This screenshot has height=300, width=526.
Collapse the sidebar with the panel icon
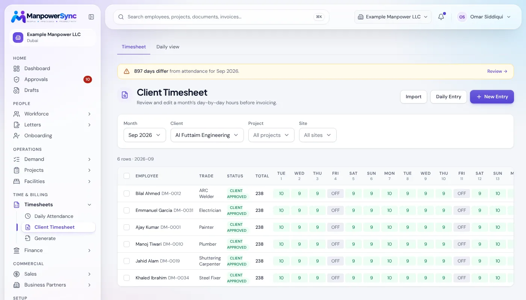point(91,17)
